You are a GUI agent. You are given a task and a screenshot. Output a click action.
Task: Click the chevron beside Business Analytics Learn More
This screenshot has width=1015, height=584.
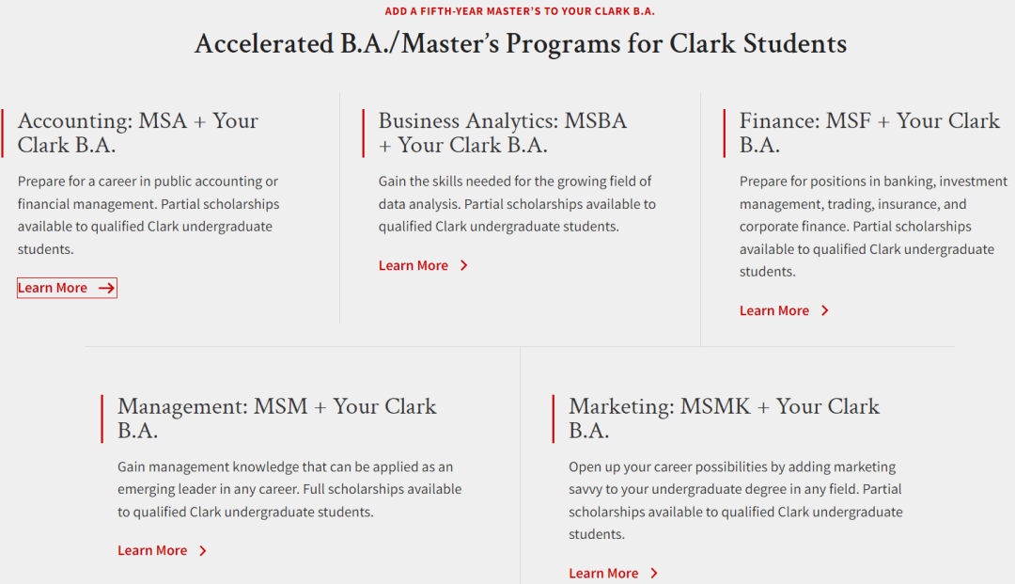464,265
